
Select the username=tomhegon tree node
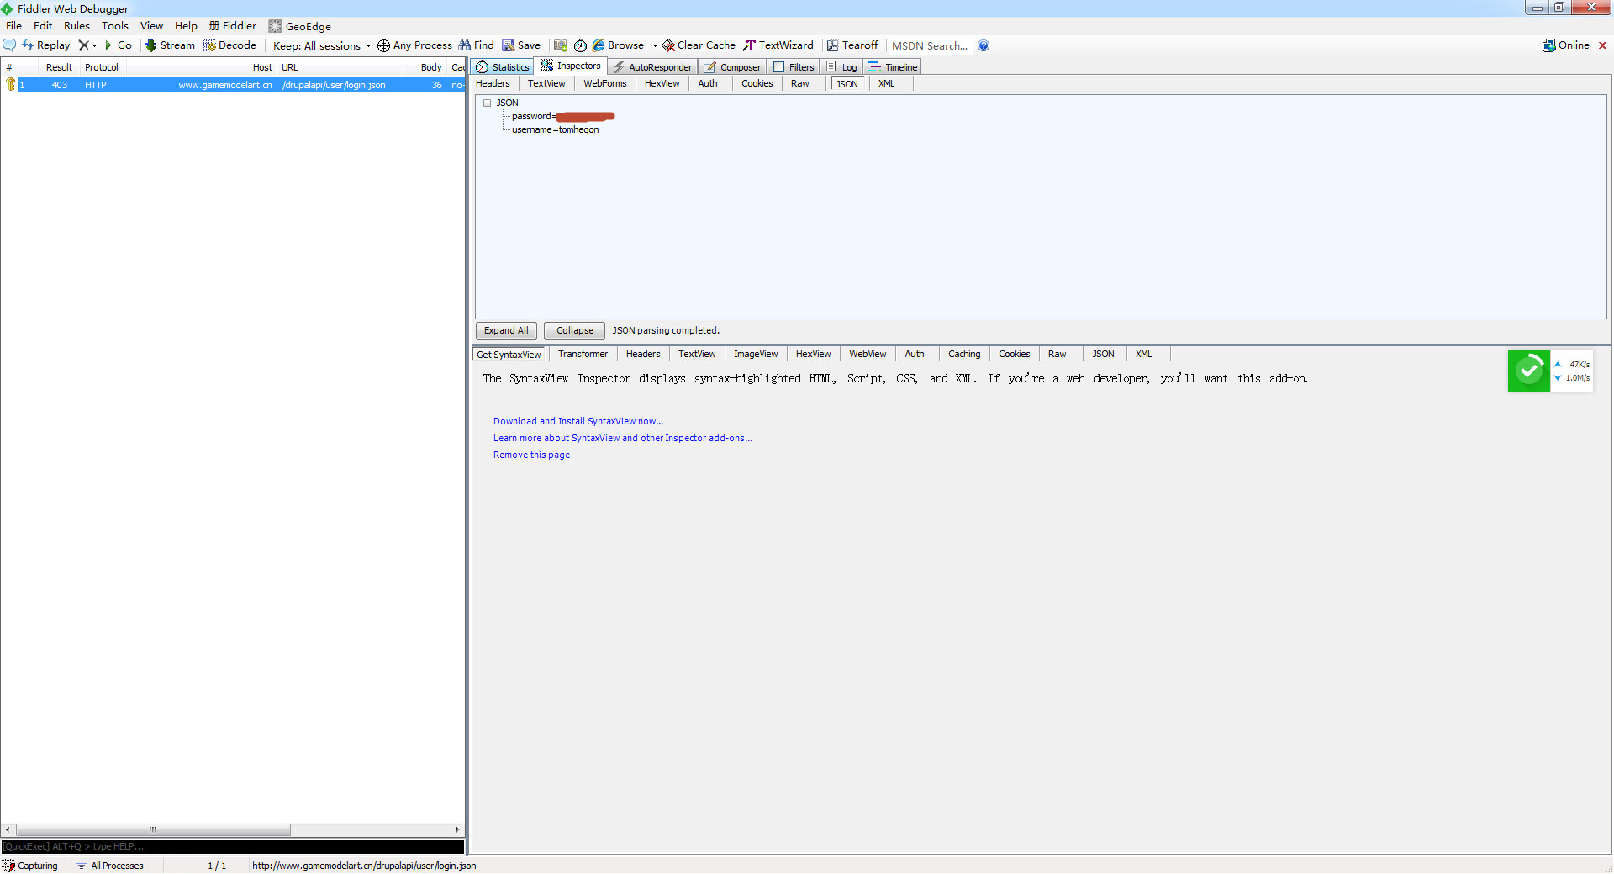pos(555,129)
